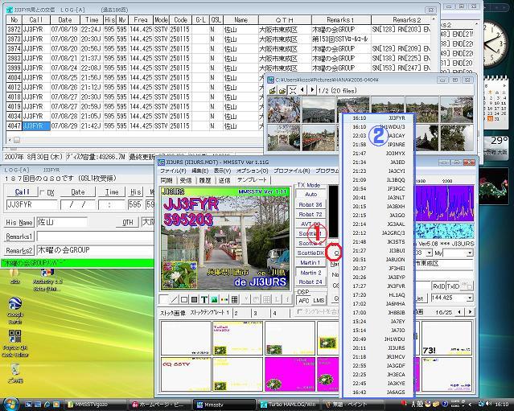The image size is (514, 411).
Task: Choose JA6AGS 16:43 from callsign popup list
Action: (379, 392)
